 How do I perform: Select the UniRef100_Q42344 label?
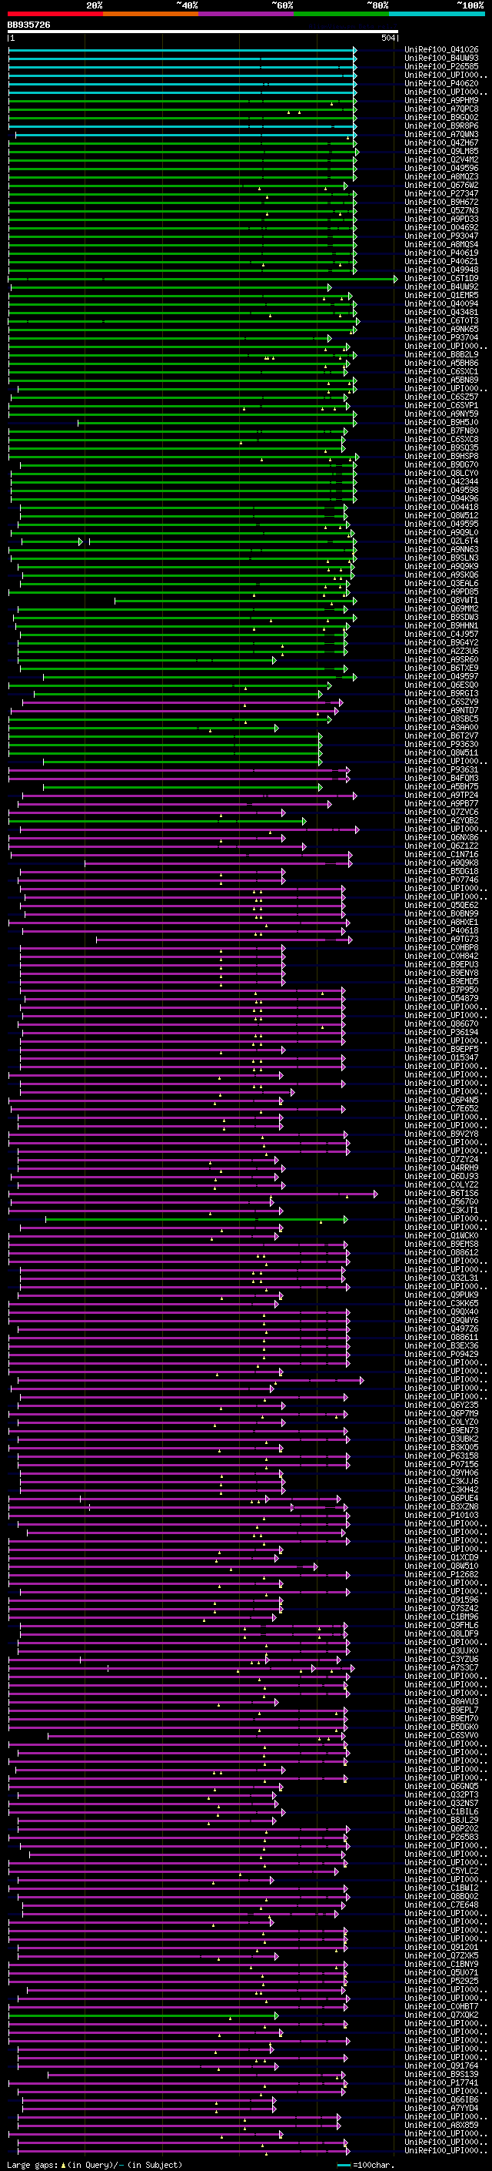[x=441, y=482]
